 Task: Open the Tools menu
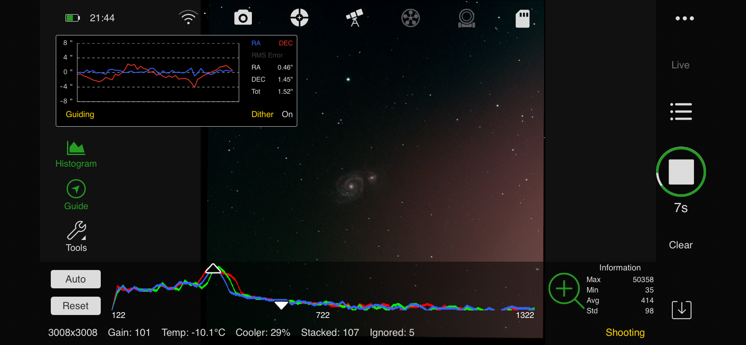pos(76,237)
